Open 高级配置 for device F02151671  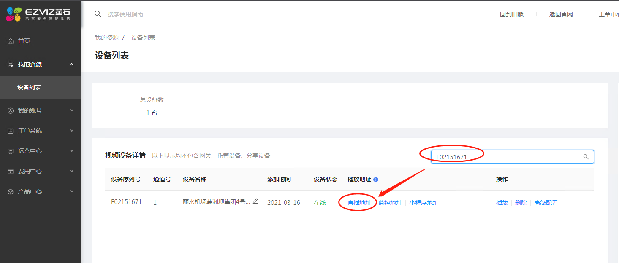[546, 203]
